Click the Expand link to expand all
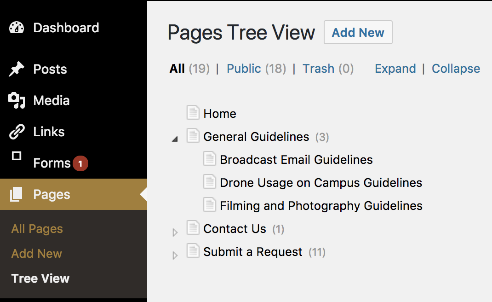 pyautogui.click(x=395, y=69)
